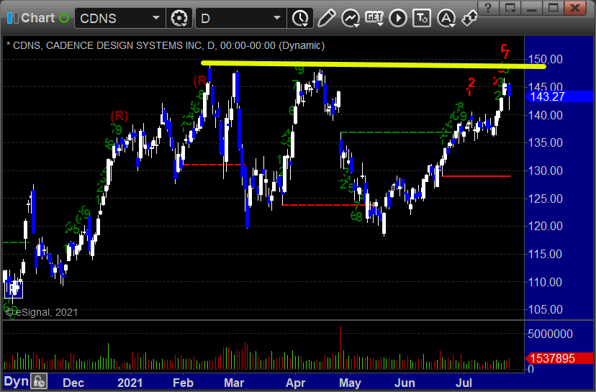Select the text annotation tool
The width and height of the screenshot is (596, 392).
[x=422, y=18]
